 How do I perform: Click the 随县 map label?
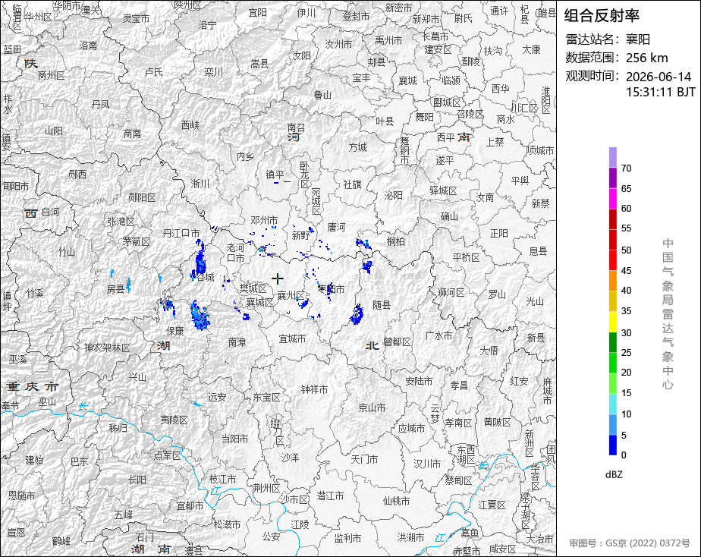[382, 305]
